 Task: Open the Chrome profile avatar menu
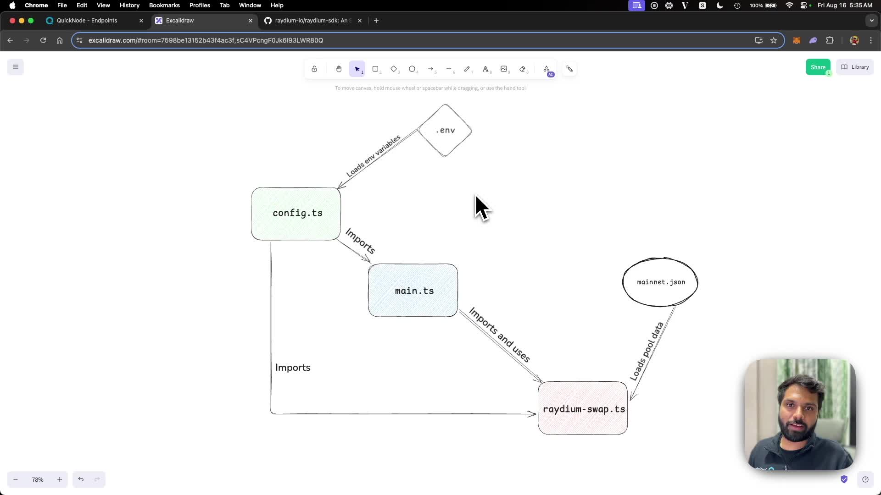855,40
